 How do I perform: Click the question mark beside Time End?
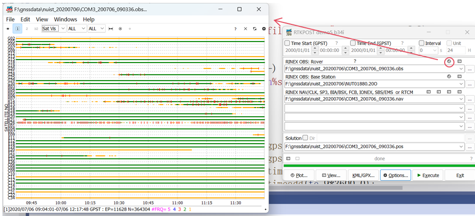[403, 43]
